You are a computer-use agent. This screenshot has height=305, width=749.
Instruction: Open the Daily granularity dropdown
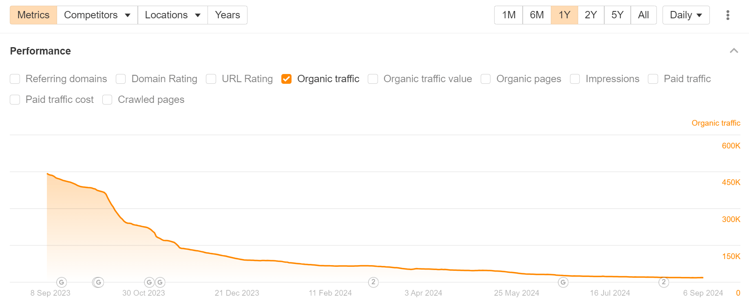point(685,15)
